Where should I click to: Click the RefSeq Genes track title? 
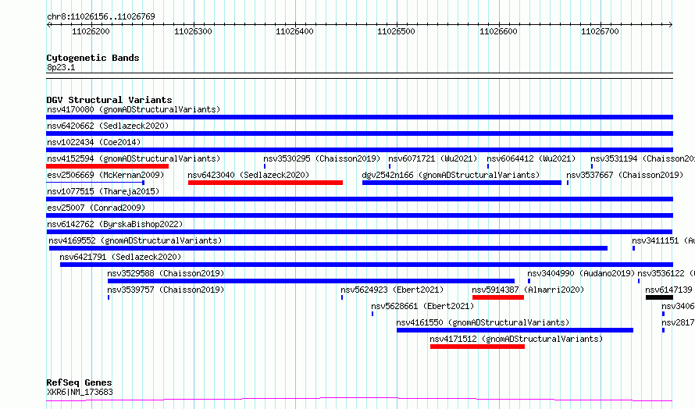80,382
